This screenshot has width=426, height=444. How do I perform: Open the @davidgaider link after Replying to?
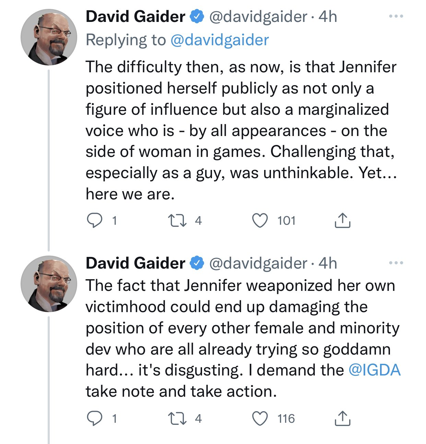tap(220, 40)
